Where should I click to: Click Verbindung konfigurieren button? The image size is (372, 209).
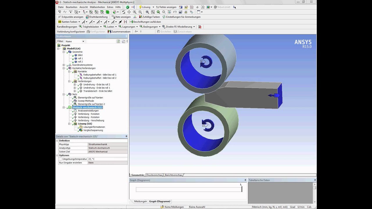pos(71,32)
